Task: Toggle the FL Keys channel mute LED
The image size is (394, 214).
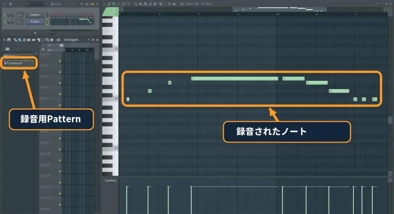Action: pos(5,22)
